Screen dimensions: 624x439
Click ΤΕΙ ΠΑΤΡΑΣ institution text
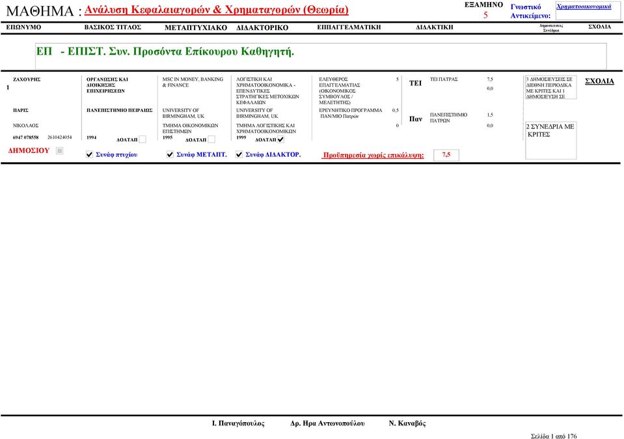click(x=444, y=79)
